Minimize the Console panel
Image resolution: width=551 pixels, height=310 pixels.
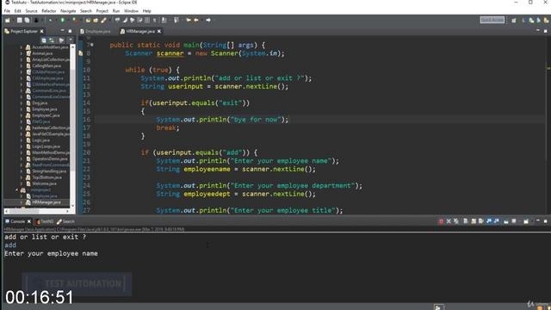[x=537, y=220]
